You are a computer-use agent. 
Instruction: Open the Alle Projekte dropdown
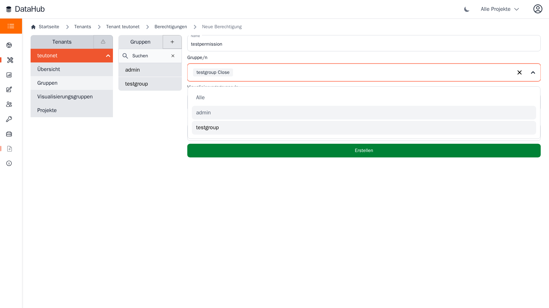coord(500,9)
